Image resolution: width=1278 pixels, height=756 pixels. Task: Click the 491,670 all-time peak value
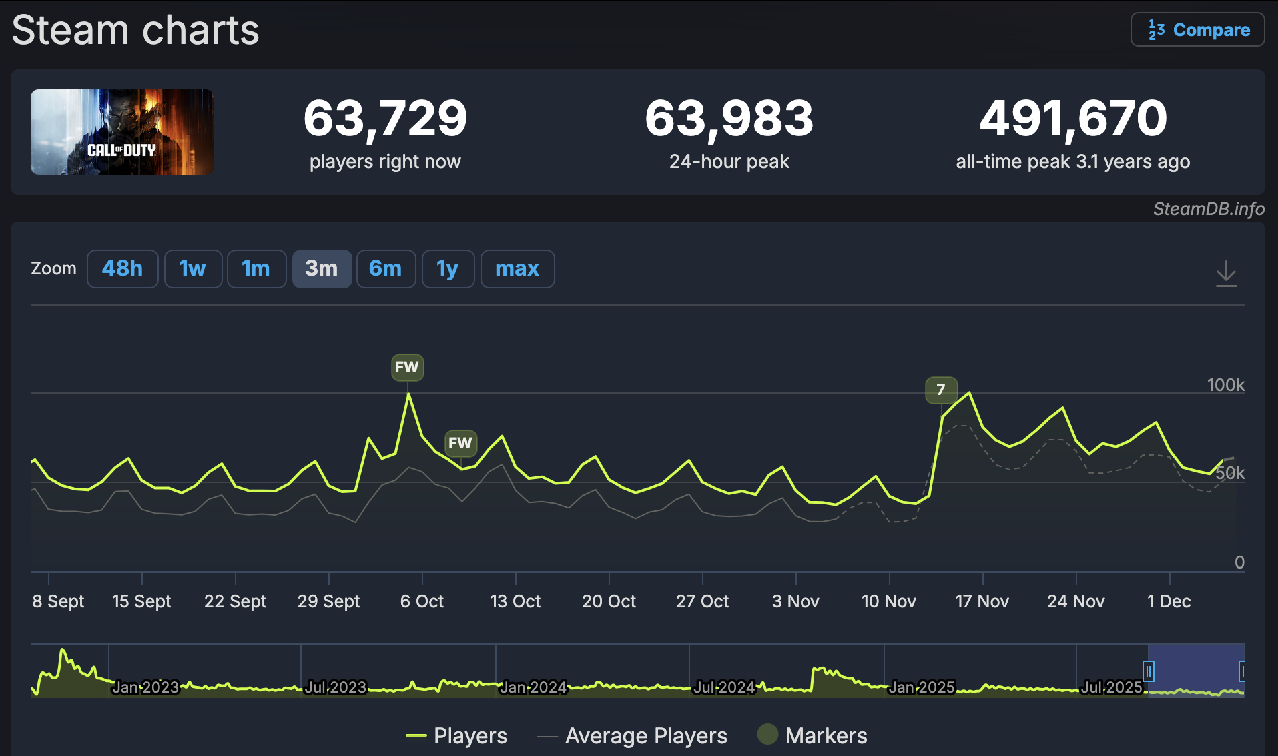pos(1073,119)
